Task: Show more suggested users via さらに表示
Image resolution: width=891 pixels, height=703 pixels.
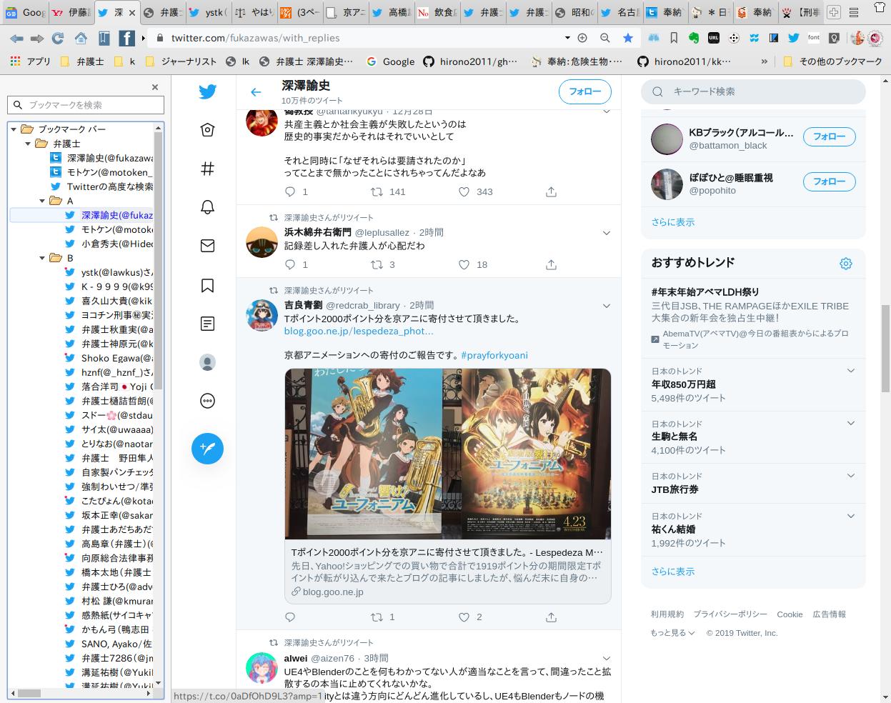Action: [672, 222]
